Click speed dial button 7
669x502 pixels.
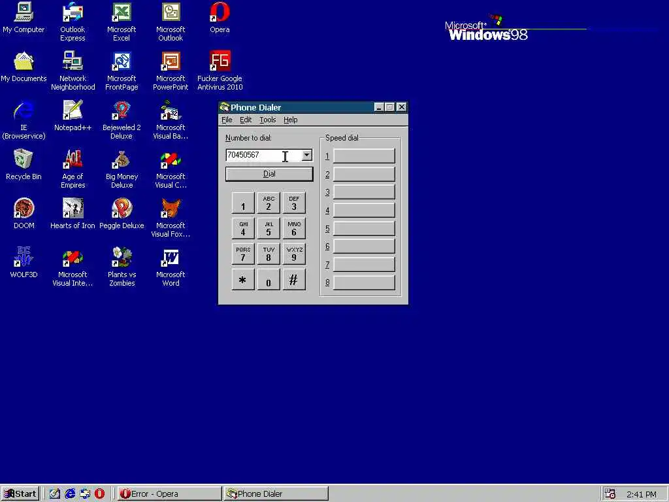point(364,265)
